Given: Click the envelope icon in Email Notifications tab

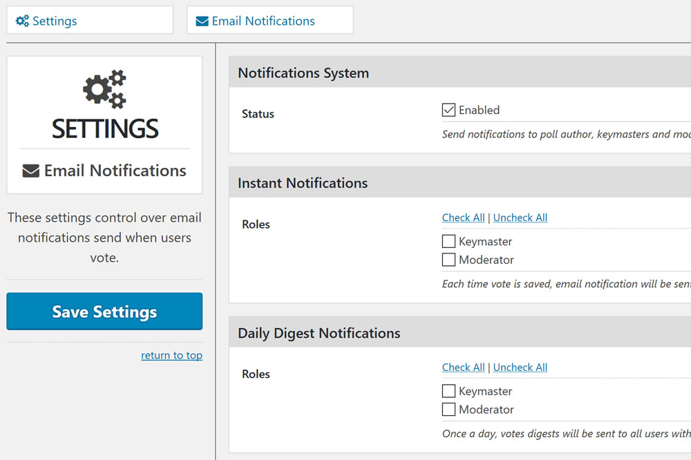Looking at the screenshot, I should (x=202, y=21).
